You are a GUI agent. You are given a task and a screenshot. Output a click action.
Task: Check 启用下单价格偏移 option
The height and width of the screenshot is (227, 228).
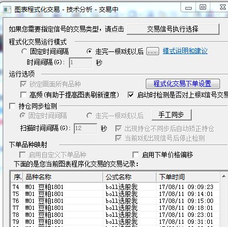tap(136, 155)
